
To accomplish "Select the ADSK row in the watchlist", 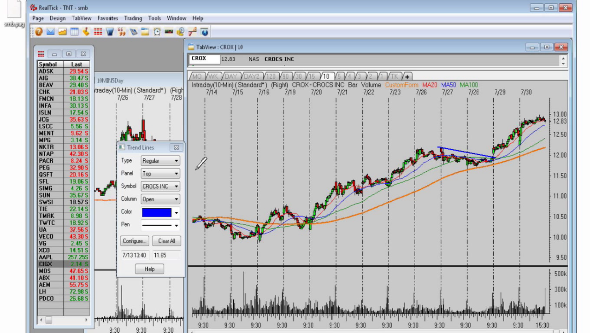I will pos(64,71).
